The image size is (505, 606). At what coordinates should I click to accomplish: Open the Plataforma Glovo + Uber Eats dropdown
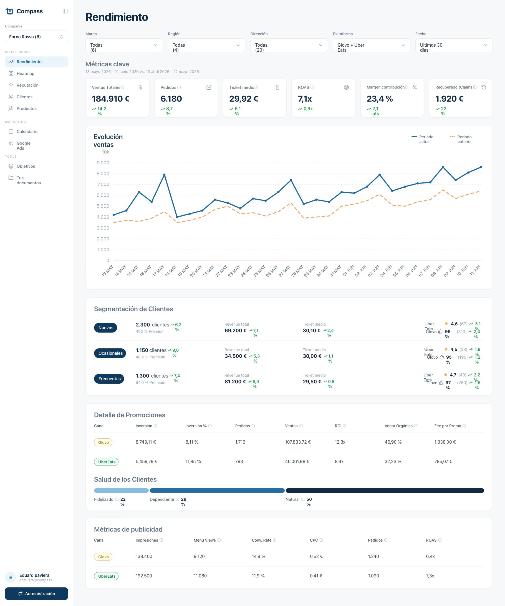click(372, 45)
